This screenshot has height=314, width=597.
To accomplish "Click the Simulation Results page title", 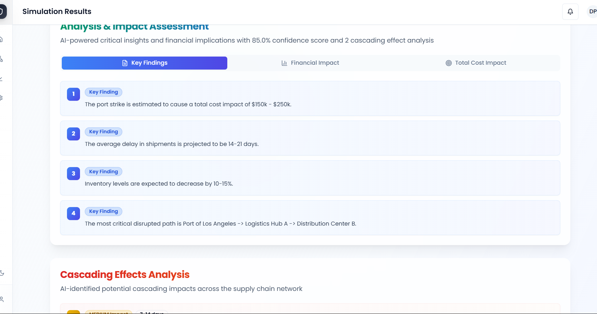I will (57, 11).
